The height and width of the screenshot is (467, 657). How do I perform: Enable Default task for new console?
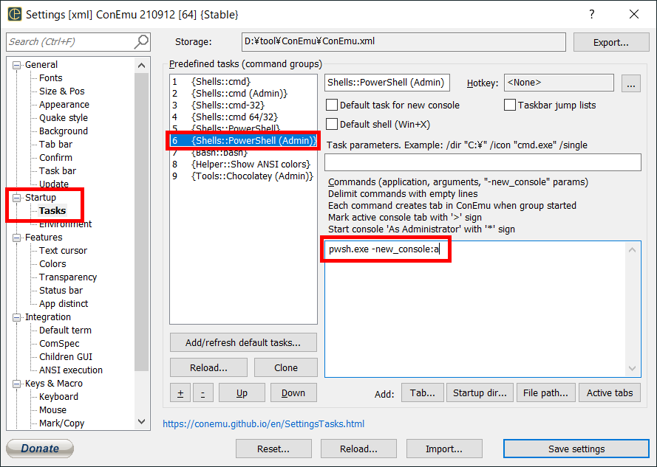(x=332, y=105)
